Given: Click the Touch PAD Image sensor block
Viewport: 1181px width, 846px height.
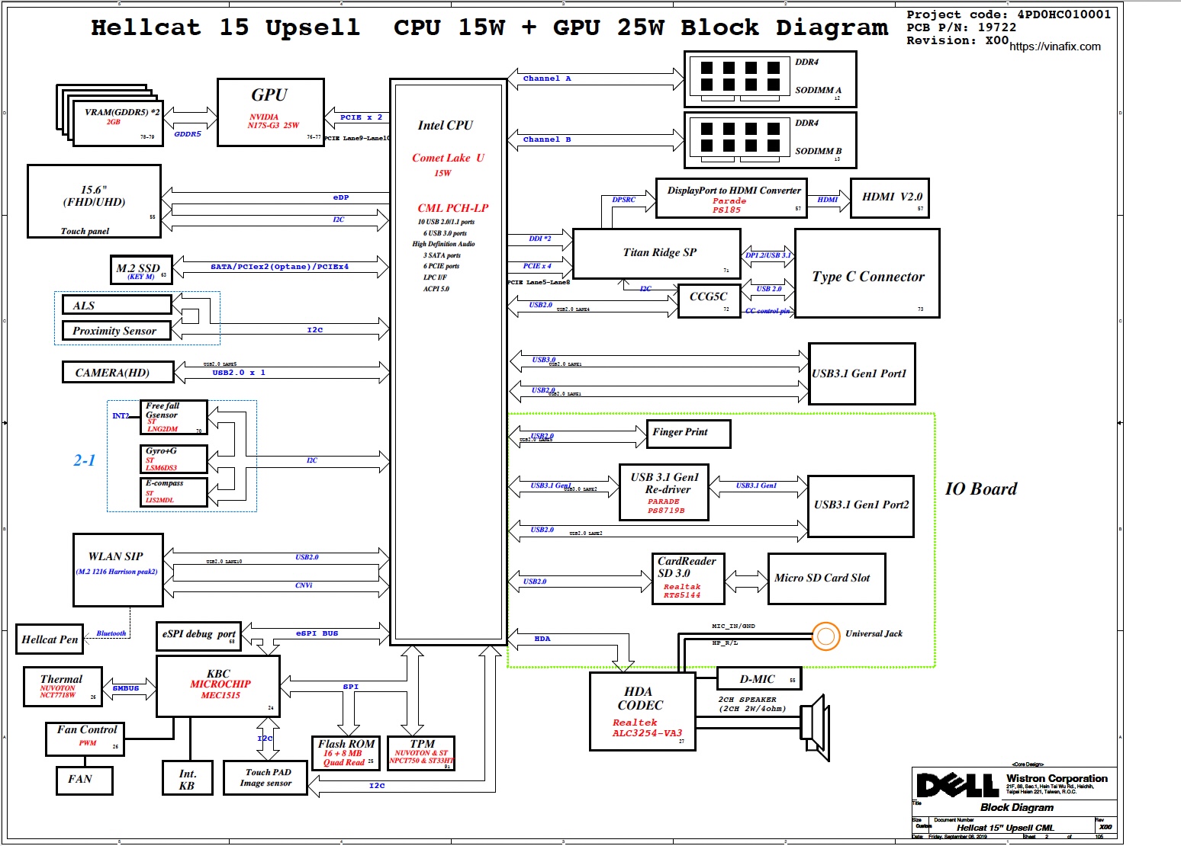Looking at the screenshot, I should tap(265, 778).
